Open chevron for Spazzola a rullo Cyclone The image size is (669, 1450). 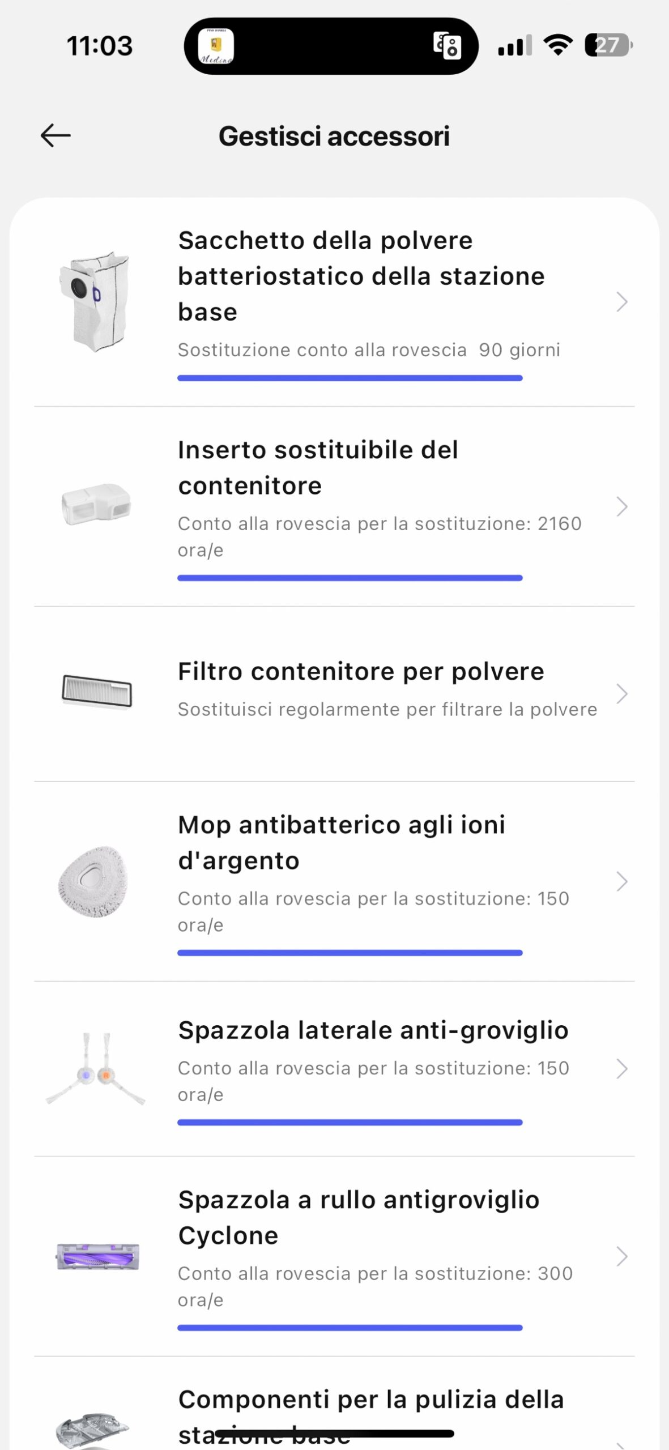coord(621,1256)
